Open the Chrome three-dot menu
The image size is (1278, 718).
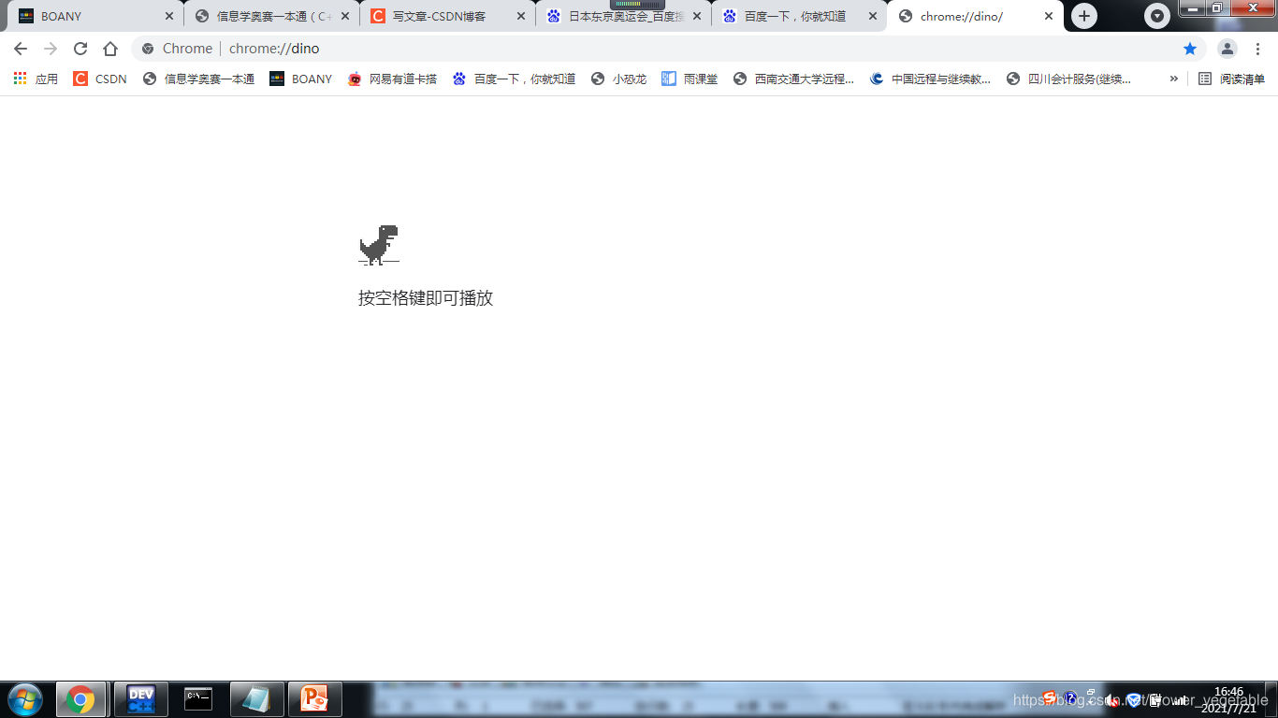[1258, 49]
